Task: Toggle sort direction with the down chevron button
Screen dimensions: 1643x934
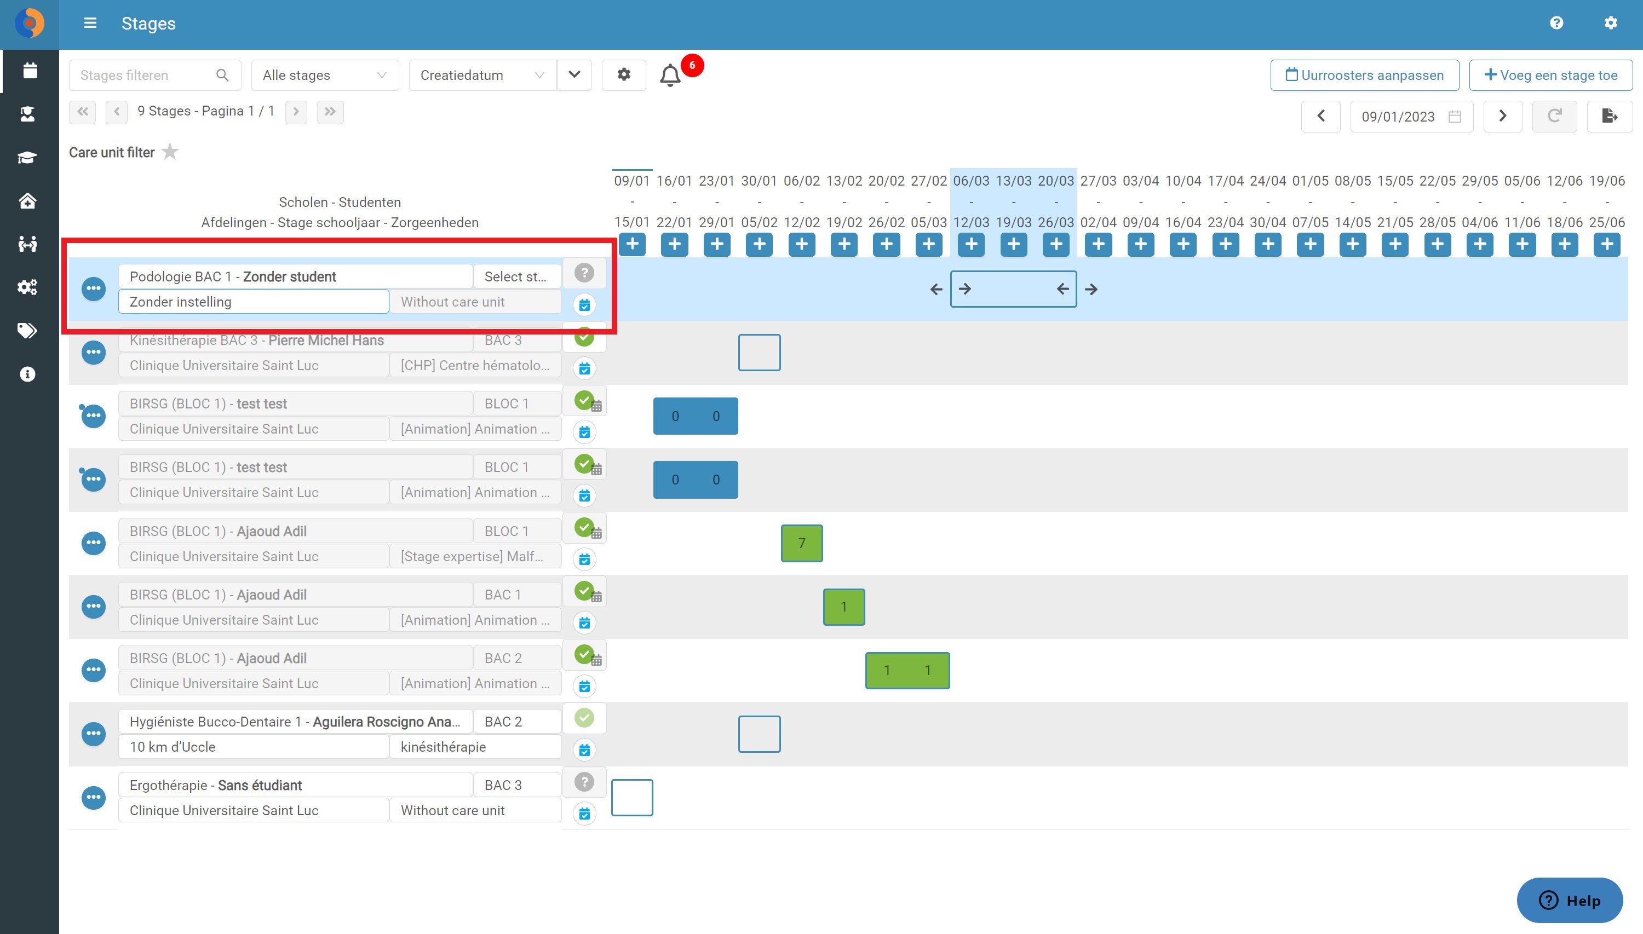Action: [574, 75]
